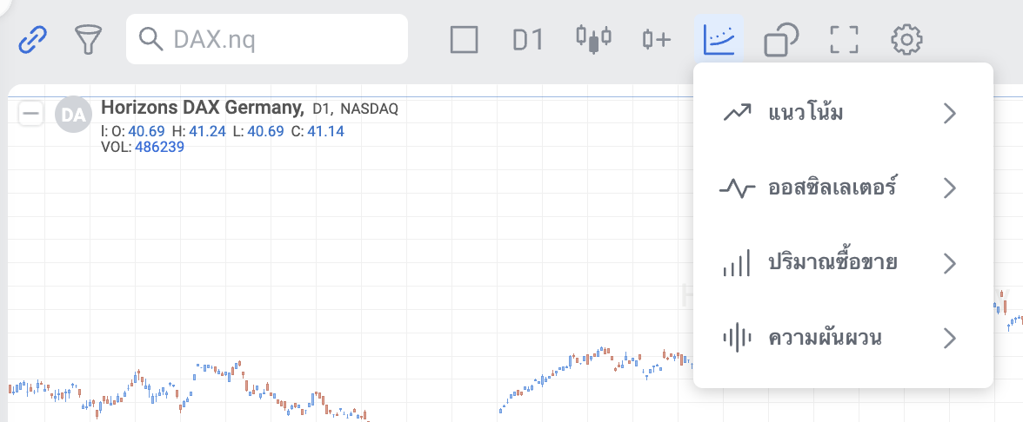
Task: Click the blue chain link icon
Action: (33, 40)
